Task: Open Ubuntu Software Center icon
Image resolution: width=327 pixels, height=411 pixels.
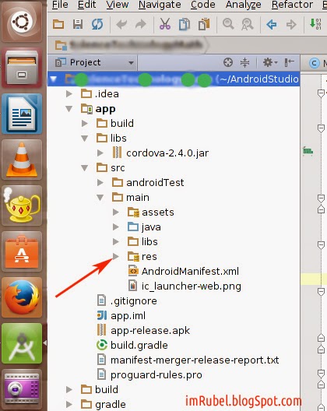Action: click(x=22, y=251)
